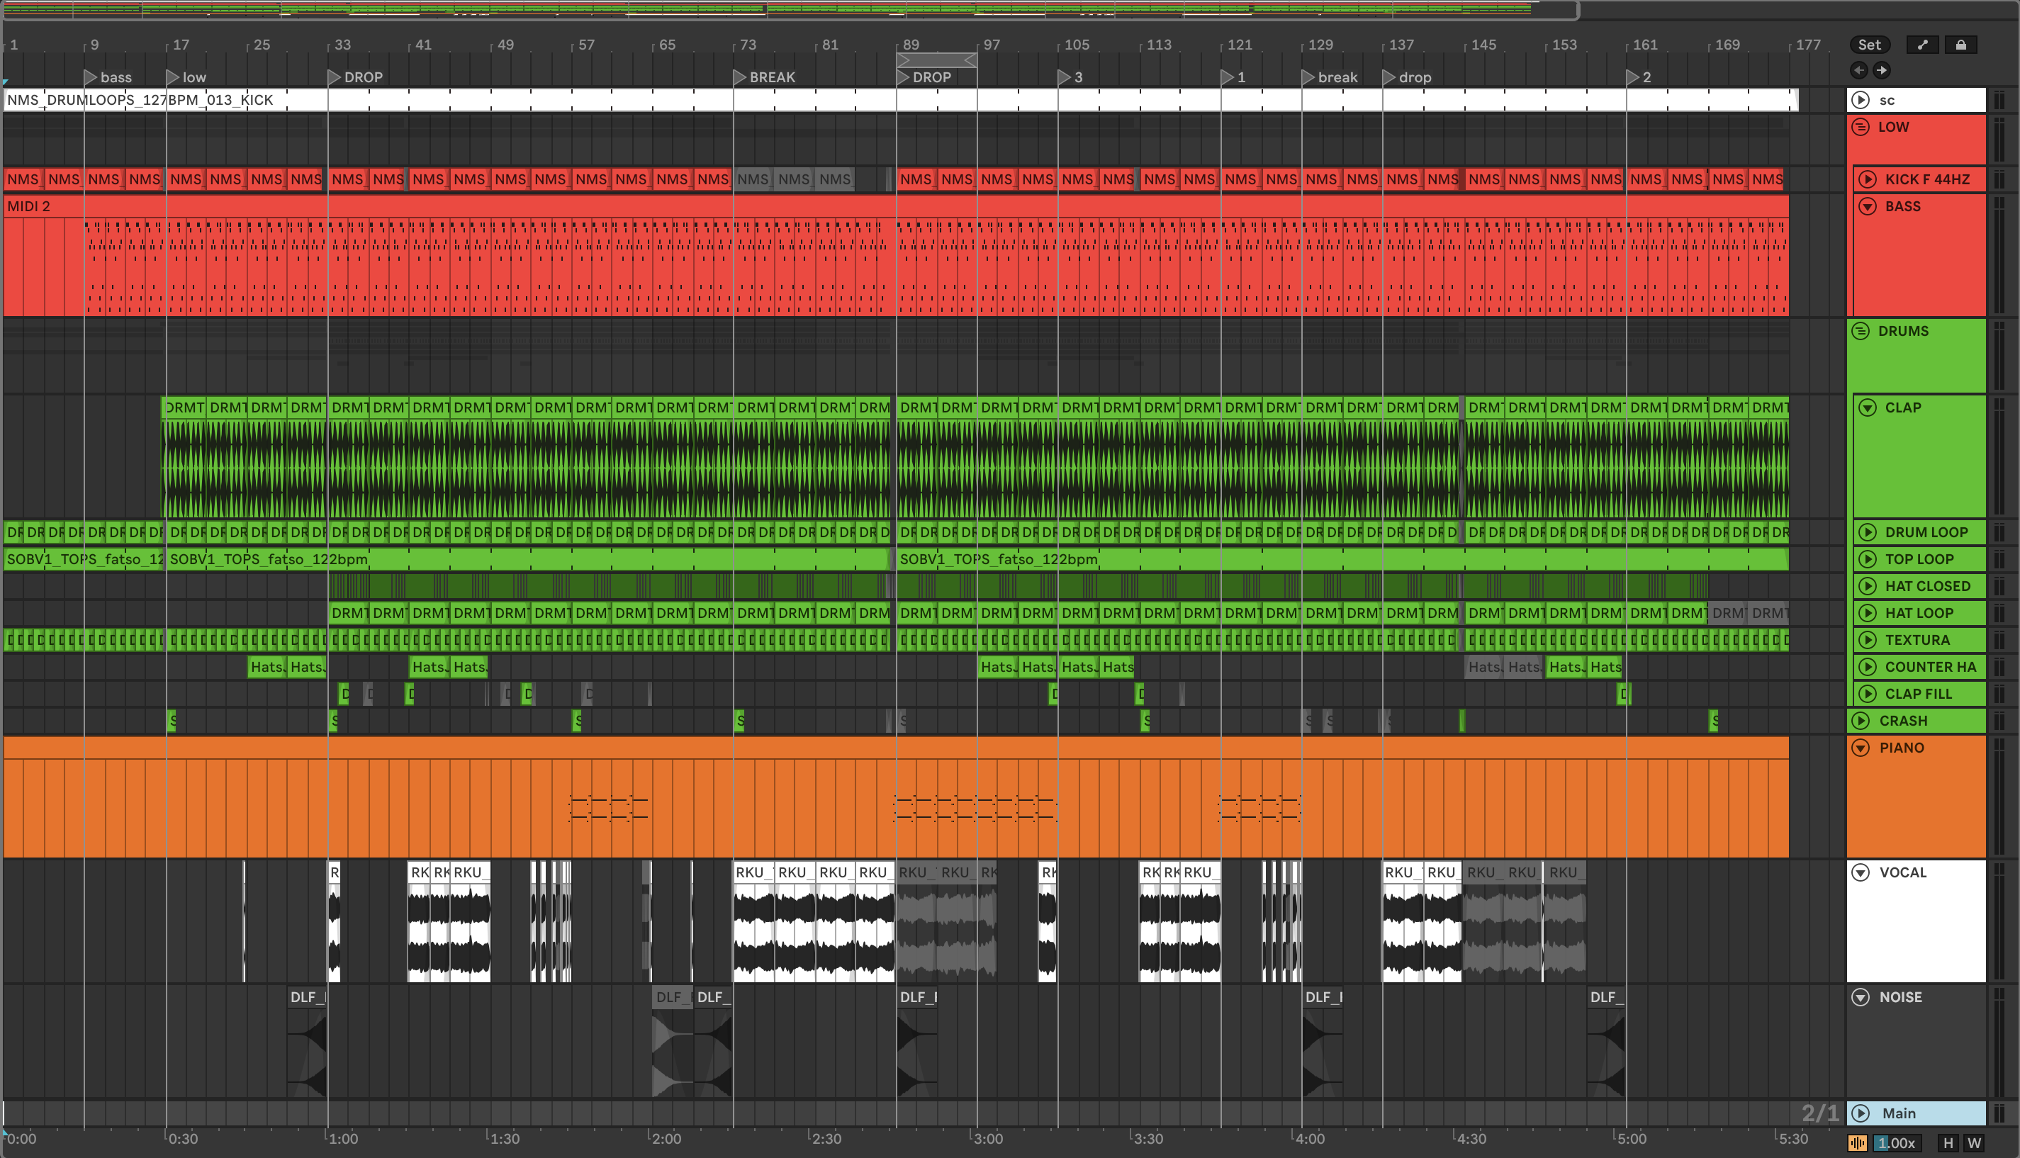Adjust the 1.00x zoom slider

(x=1897, y=1143)
